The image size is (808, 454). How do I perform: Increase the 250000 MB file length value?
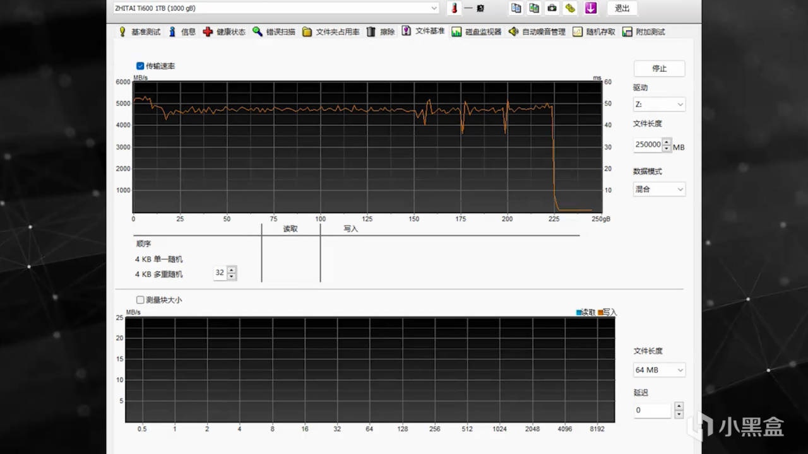click(x=667, y=141)
